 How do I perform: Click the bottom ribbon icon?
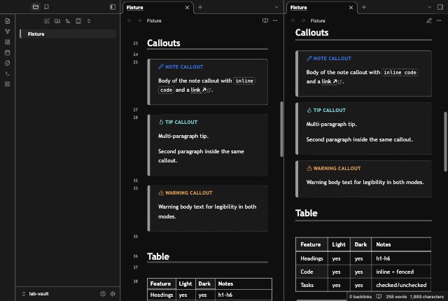8,84
